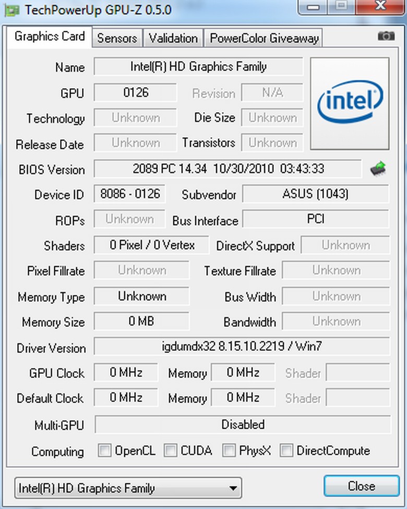Open the Validation tab
This screenshot has width=407, height=509.
pyautogui.click(x=173, y=38)
